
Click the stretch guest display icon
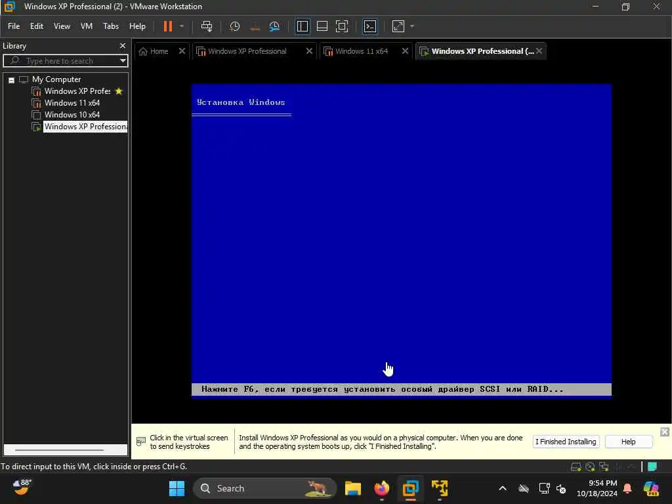click(398, 26)
